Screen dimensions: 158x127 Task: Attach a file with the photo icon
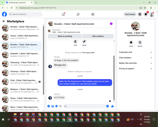click(x=52, y=106)
